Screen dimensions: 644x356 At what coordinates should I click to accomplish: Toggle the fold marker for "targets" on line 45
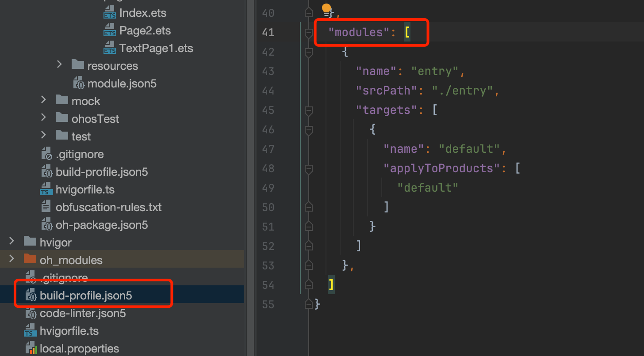pyautogui.click(x=309, y=110)
